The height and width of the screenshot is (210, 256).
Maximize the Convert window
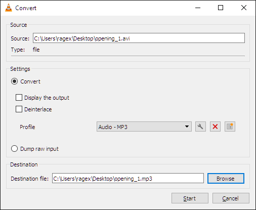[221, 8]
